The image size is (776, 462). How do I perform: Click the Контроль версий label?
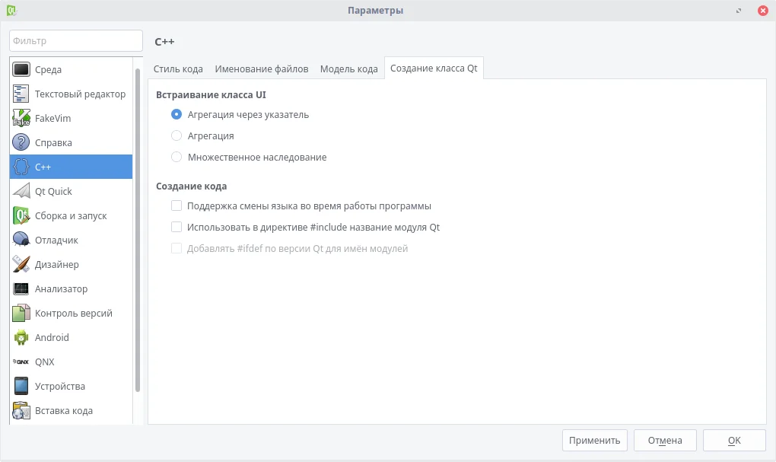[74, 313]
